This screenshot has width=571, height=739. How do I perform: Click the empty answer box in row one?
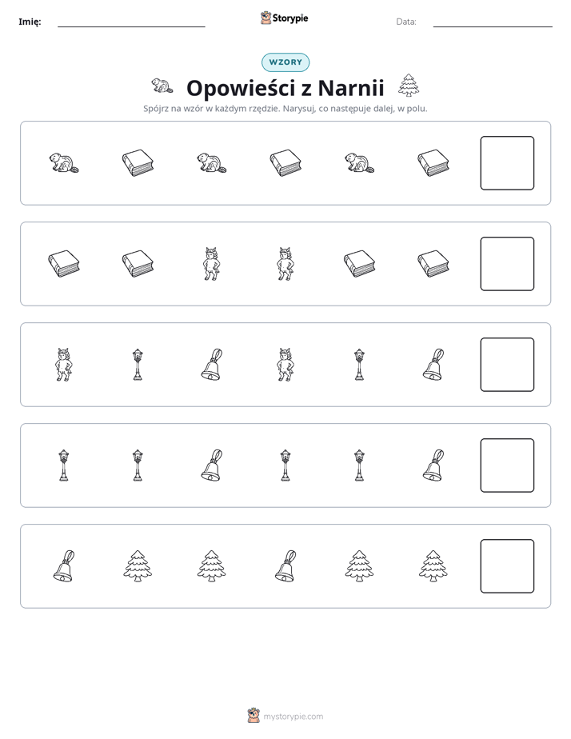tap(507, 163)
